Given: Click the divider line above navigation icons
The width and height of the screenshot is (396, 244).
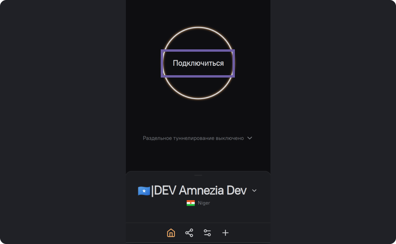Looking at the screenshot, I should pyautogui.click(x=198, y=223).
